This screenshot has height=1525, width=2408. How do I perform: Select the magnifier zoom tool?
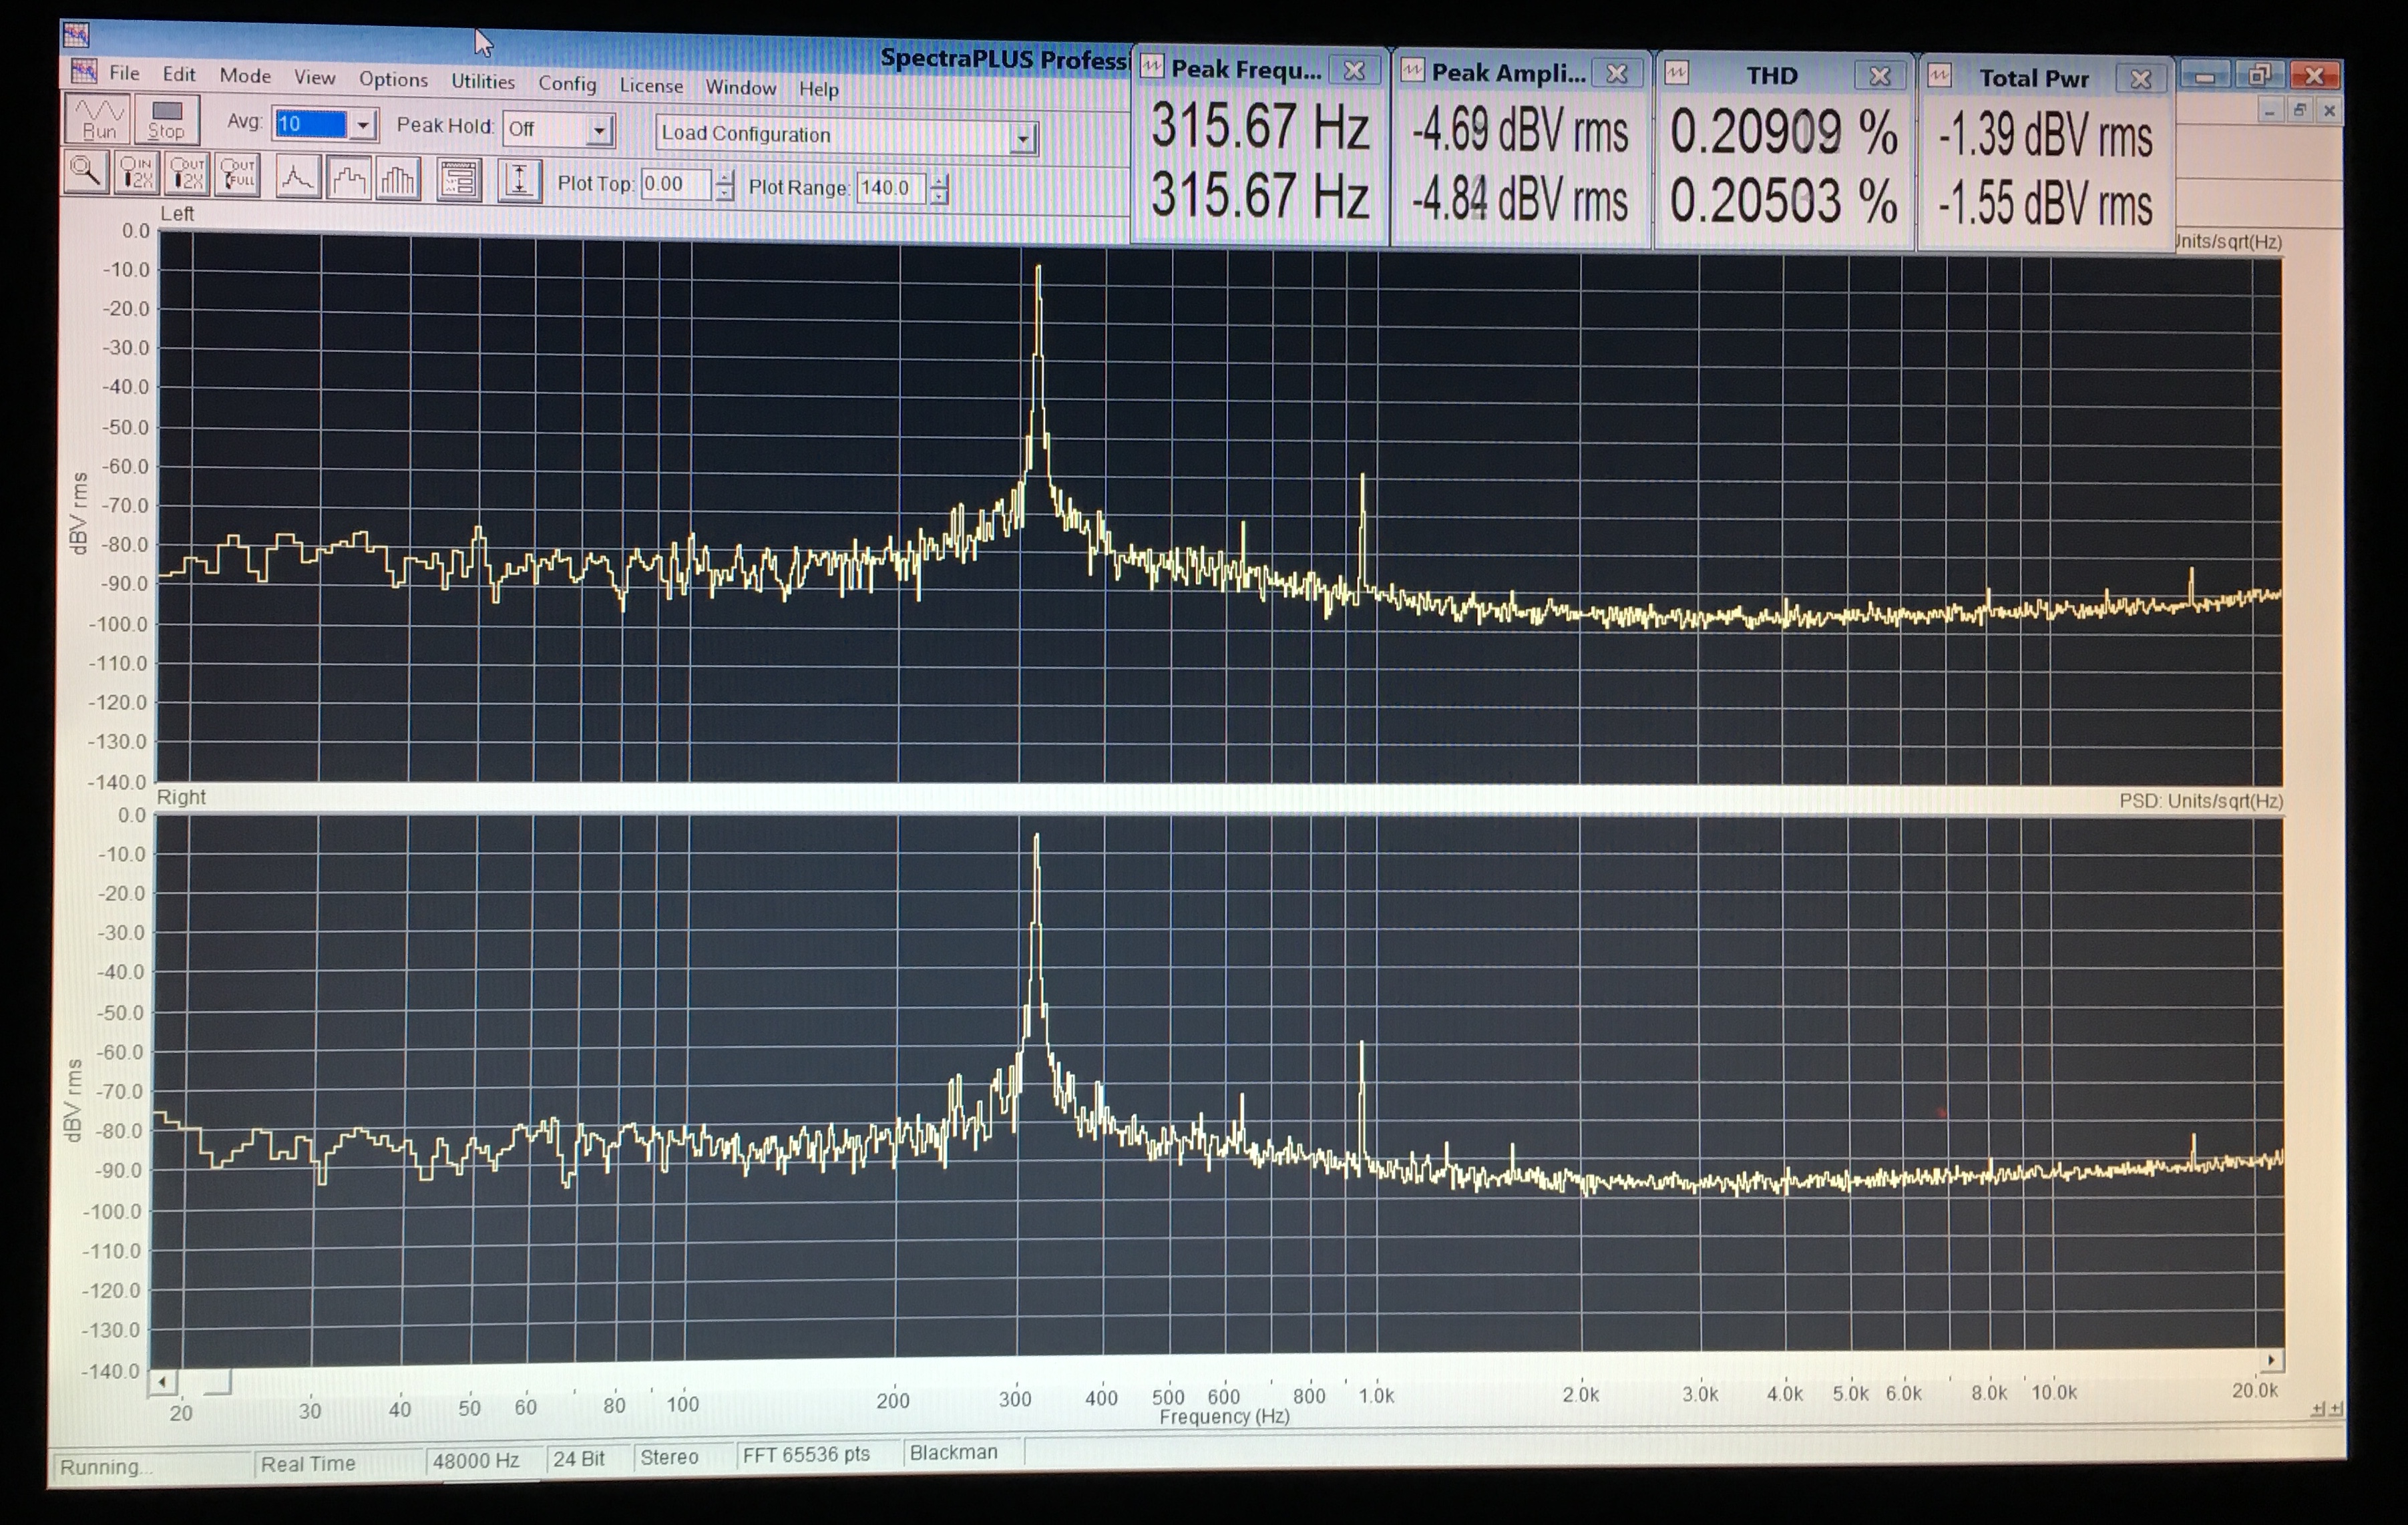click(x=87, y=173)
